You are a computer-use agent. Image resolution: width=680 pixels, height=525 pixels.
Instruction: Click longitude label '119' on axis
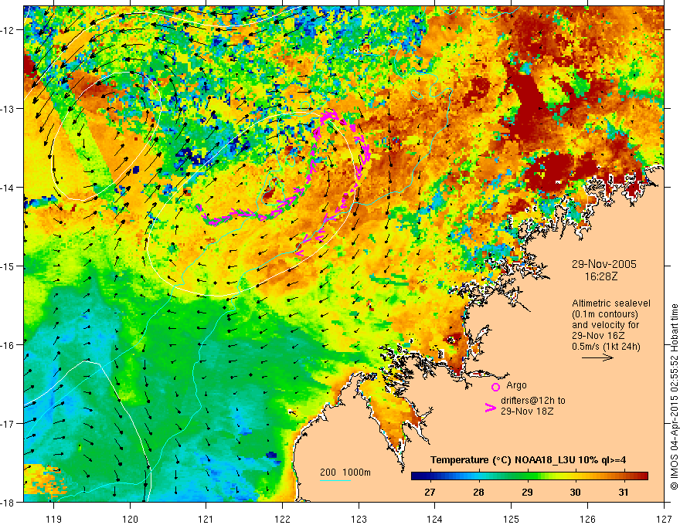54,519
